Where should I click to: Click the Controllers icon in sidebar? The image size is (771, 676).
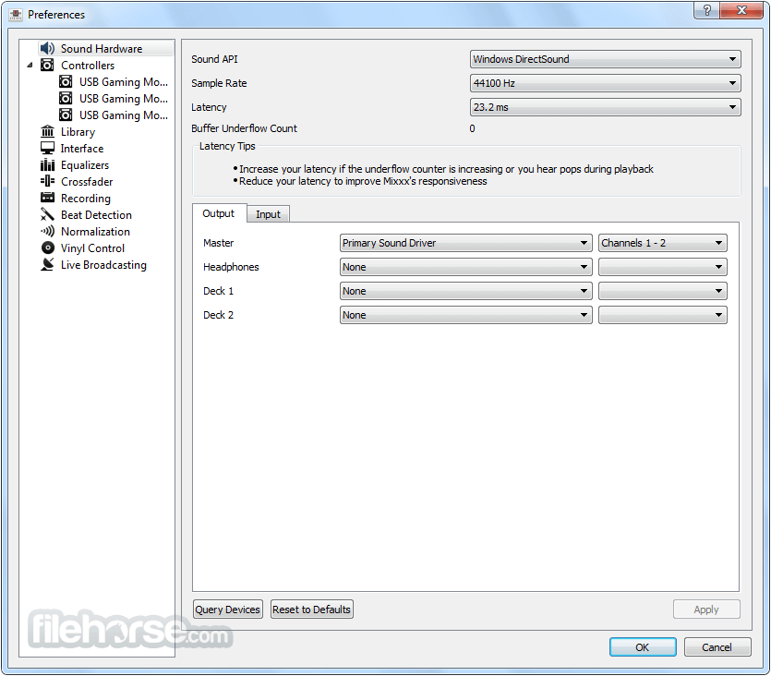(x=47, y=65)
